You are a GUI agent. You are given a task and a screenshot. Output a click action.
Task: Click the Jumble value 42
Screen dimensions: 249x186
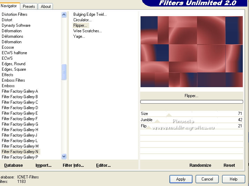coord(240,120)
